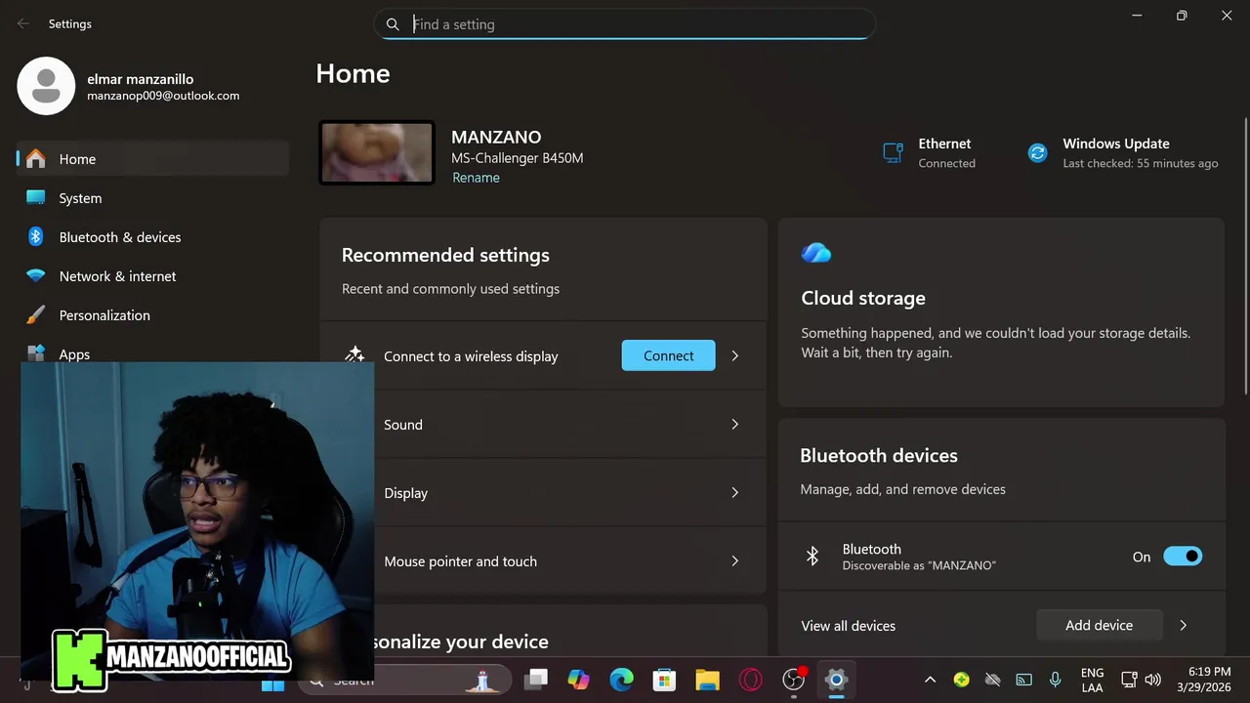This screenshot has height=703, width=1250.
Task: Select Personalization in the sidebar
Action: (152, 315)
